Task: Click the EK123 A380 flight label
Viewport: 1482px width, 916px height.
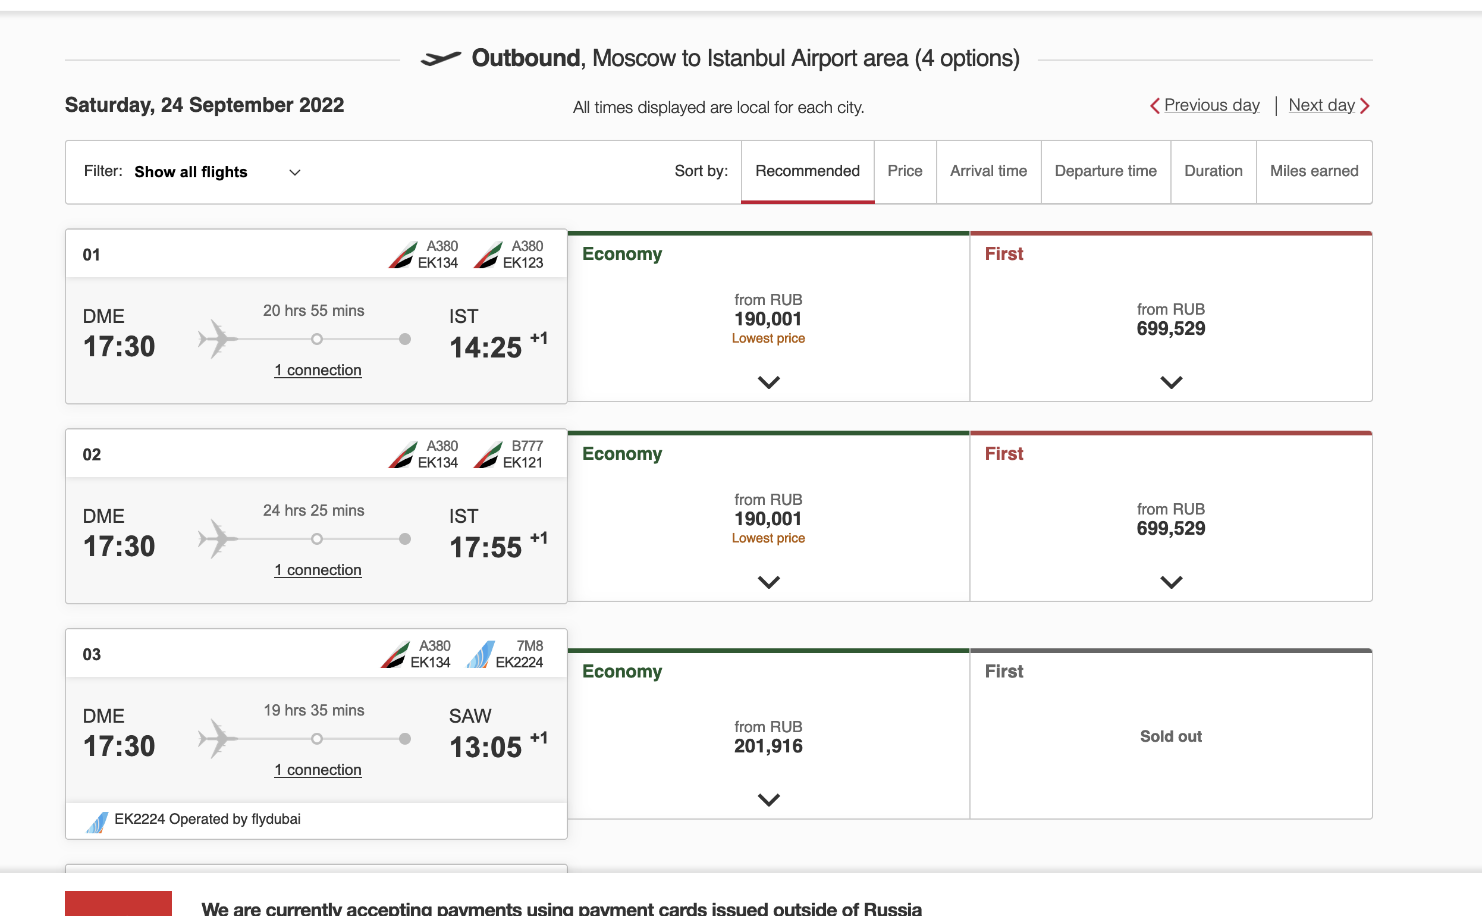Action: point(523,255)
